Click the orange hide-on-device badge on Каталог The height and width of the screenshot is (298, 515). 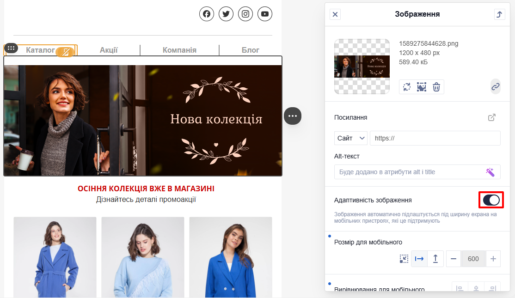click(65, 52)
